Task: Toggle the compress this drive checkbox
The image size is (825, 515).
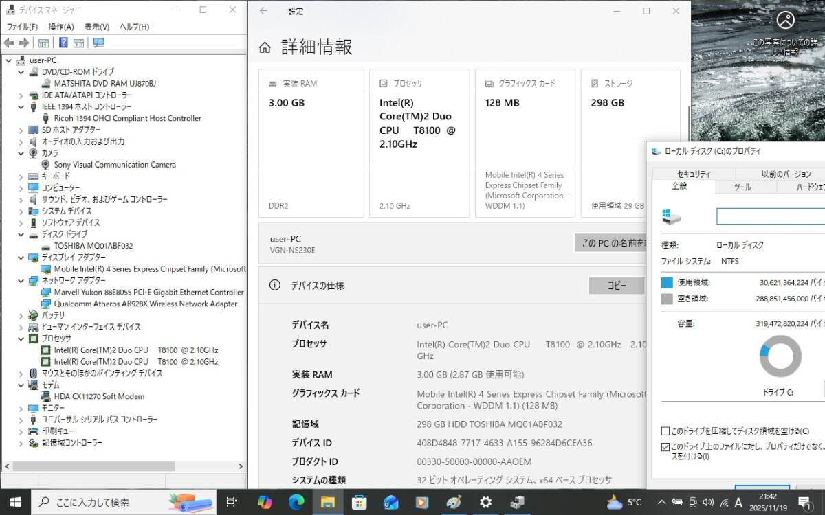Action: point(665,431)
